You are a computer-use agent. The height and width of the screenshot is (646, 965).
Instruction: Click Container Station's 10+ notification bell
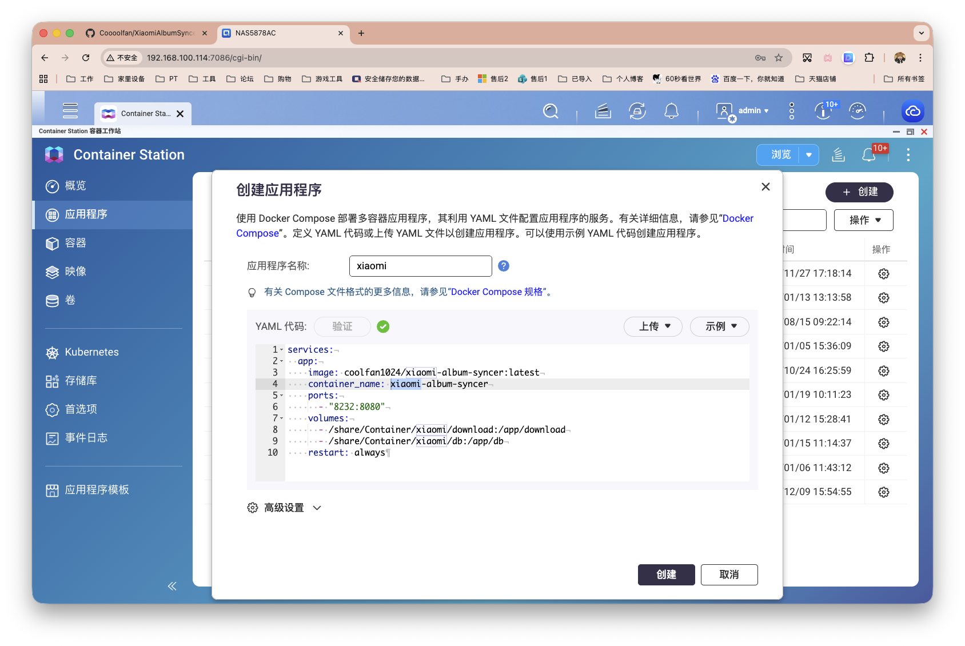point(869,154)
